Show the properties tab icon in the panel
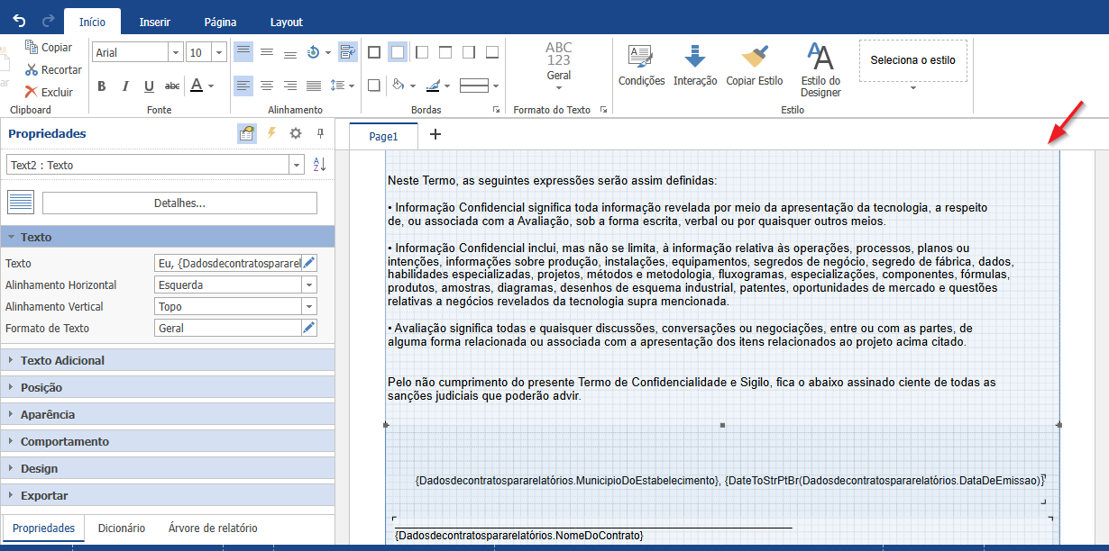 (x=246, y=133)
